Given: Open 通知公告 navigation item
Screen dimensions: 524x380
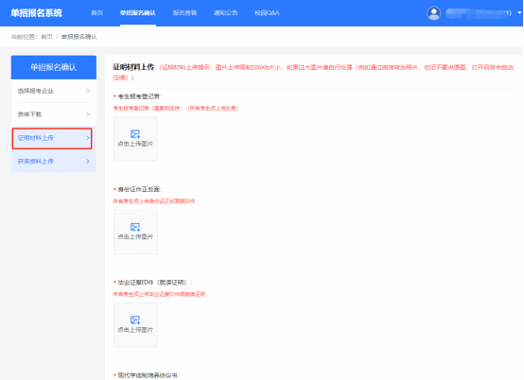Looking at the screenshot, I should click(225, 13).
